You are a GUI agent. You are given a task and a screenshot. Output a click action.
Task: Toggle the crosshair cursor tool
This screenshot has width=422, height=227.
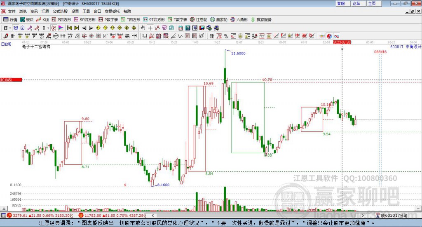click(x=150, y=28)
